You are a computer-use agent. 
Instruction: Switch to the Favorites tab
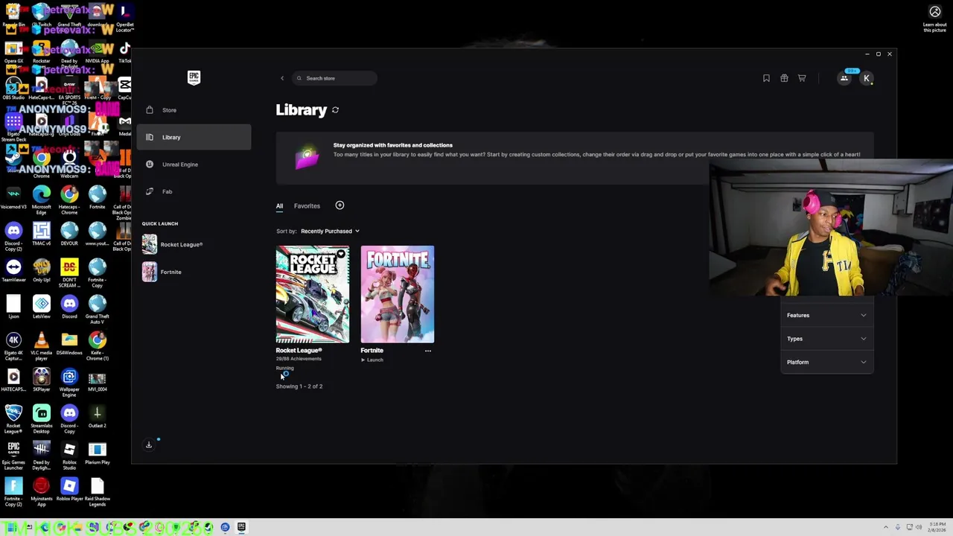tap(307, 206)
